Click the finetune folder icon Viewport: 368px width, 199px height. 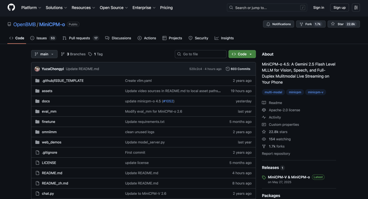(x=37, y=122)
